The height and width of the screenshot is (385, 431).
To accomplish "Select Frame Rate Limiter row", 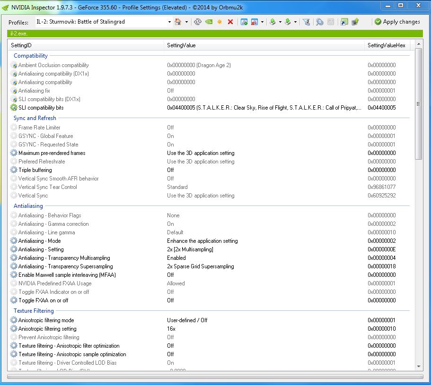I will (x=210, y=128).
